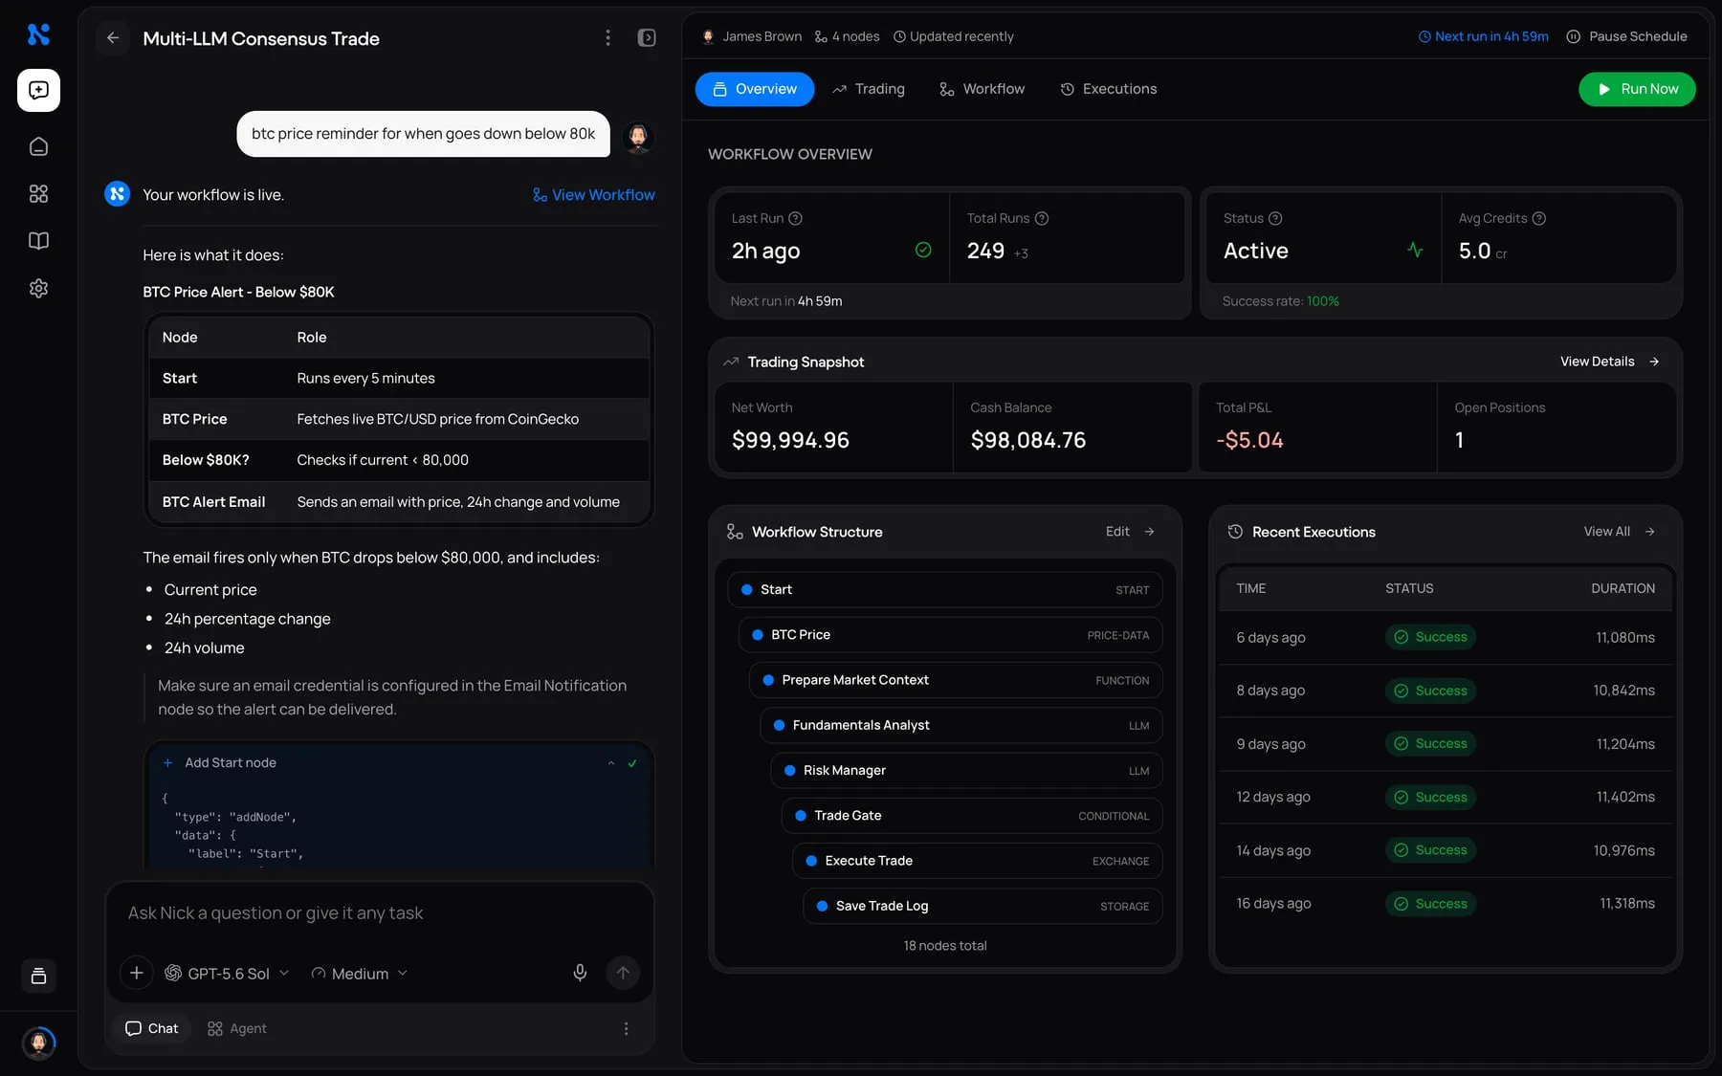Go back with the arrow beside workflow title

pyautogui.click(x=113, y=38)
